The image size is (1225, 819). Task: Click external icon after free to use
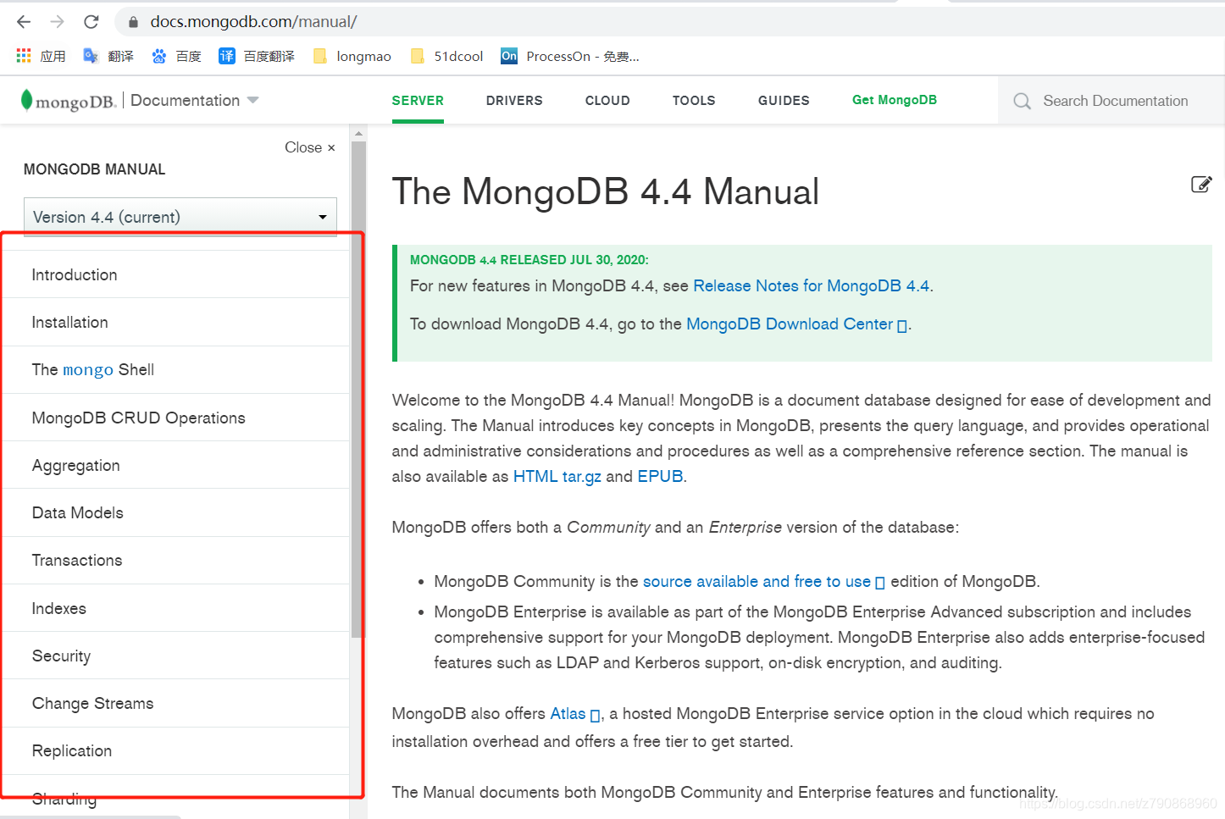[880, 583]
